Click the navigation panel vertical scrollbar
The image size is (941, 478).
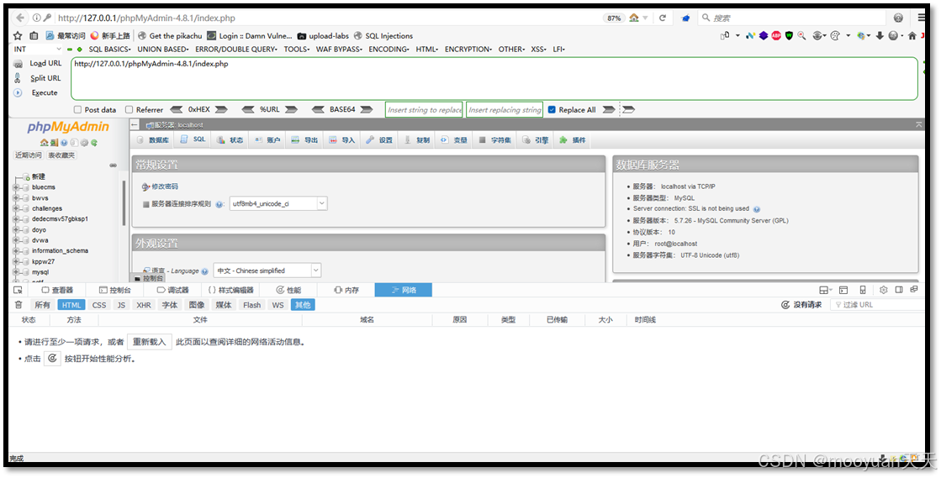124,204
